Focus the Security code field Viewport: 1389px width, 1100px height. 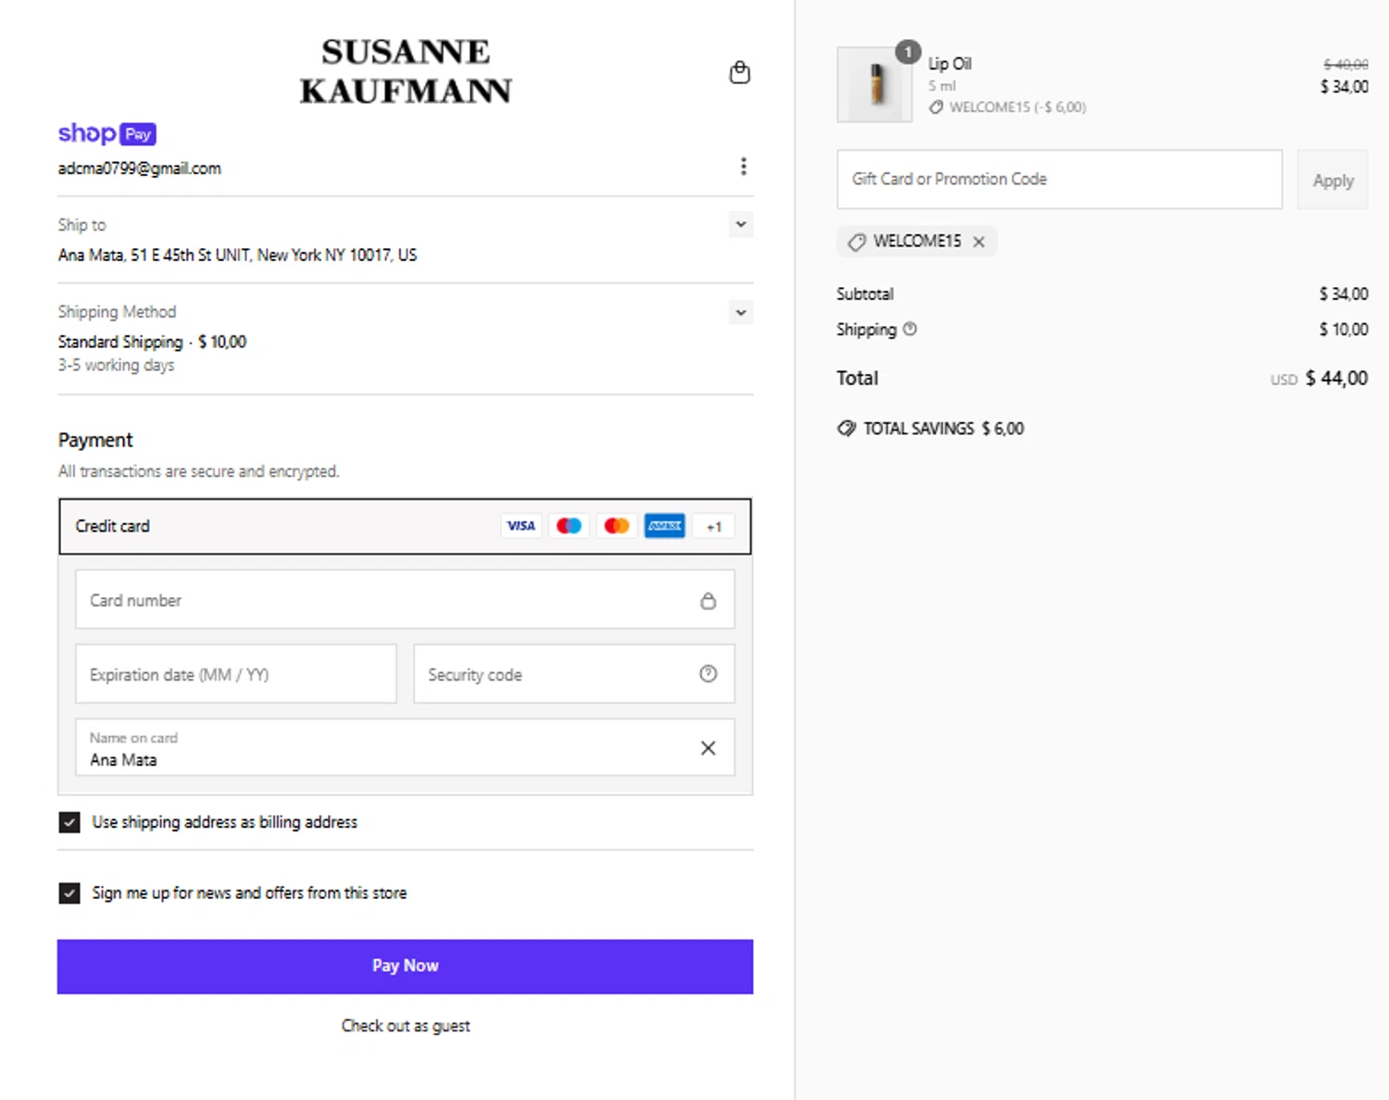click(574, 674)
